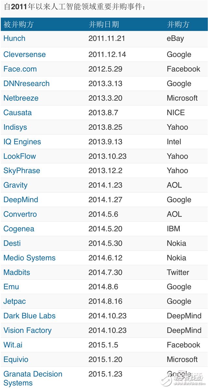Select the Vision Factory link

click(27, 330)
